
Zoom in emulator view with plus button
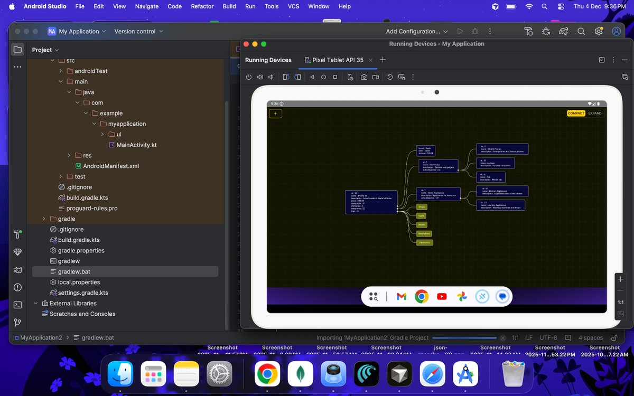(621, 279)
